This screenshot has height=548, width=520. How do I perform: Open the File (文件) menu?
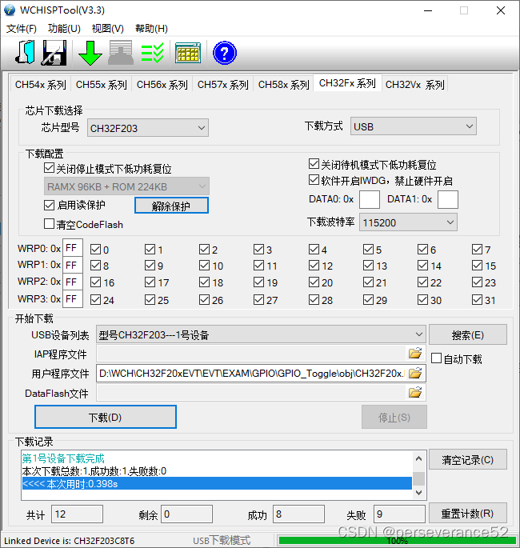click(22, 28)
